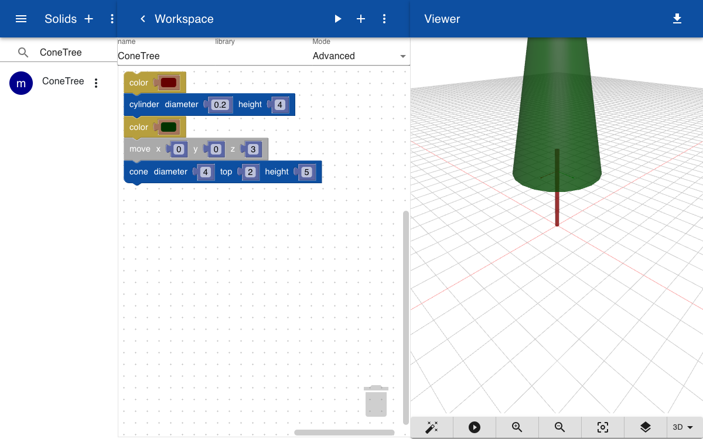This screenshot has width=703, height=439.
Task: Edit cylinder diameter value 0.2
Action: [x=220, y=105]
